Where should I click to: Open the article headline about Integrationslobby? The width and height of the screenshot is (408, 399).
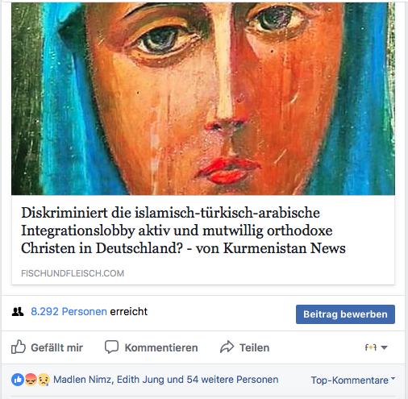click(183, 231)
